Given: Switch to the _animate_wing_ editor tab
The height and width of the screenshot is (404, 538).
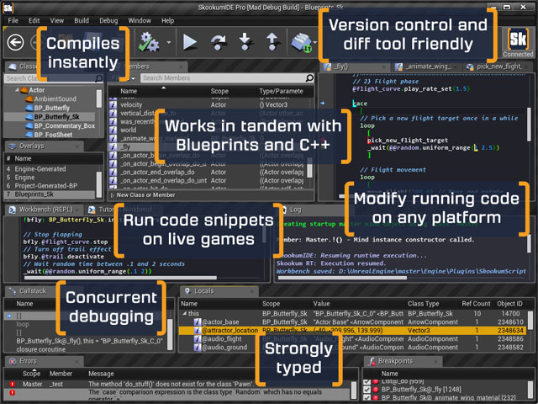Looking at the screenshot, I should tap(425, 66).
